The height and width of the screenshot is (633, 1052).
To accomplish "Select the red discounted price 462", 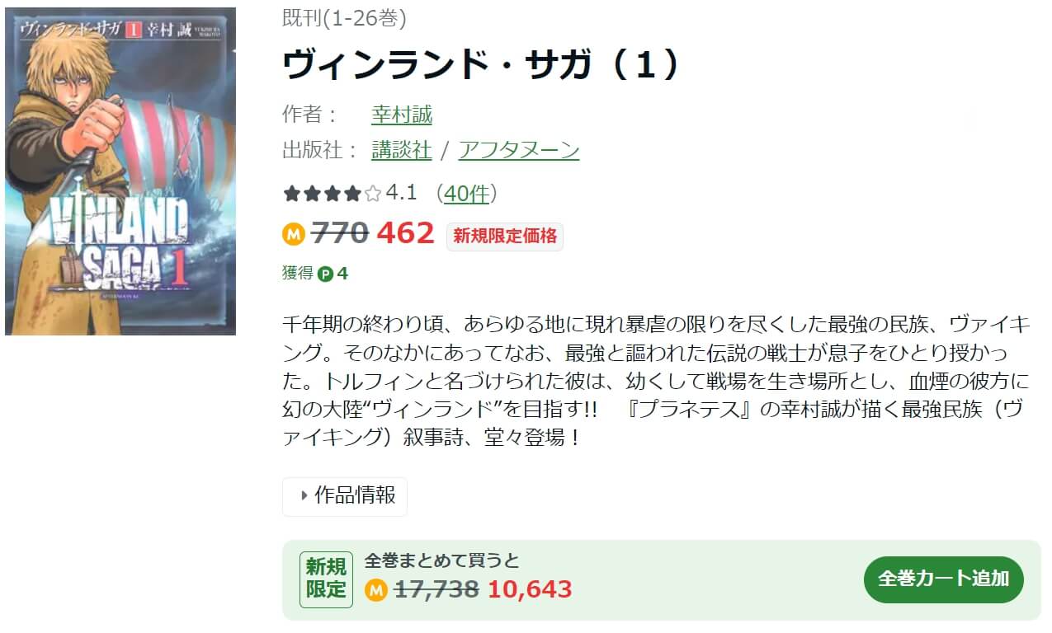I will tap(405, 234).
